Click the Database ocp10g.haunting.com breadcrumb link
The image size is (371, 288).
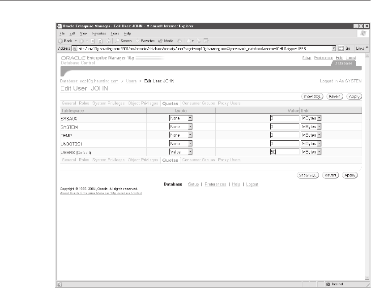click(x=89, y=81)
